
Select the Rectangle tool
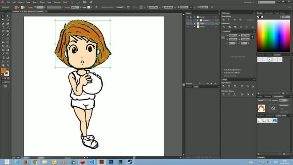click(3, 31)
